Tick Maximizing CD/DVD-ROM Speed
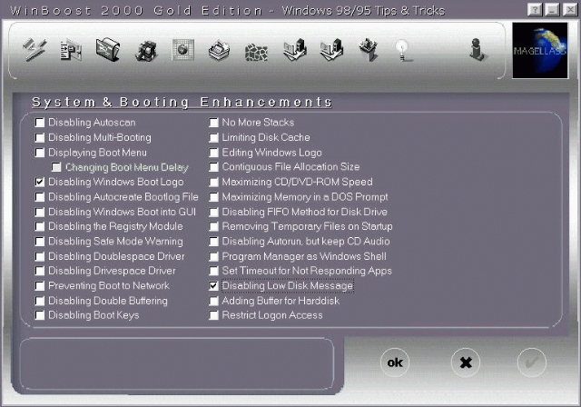 point(213,182)
